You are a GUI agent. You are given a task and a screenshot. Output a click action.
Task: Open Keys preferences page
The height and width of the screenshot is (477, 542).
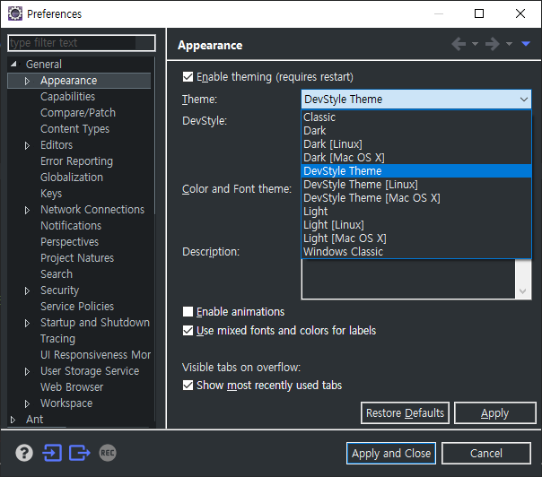click(51, 194)
